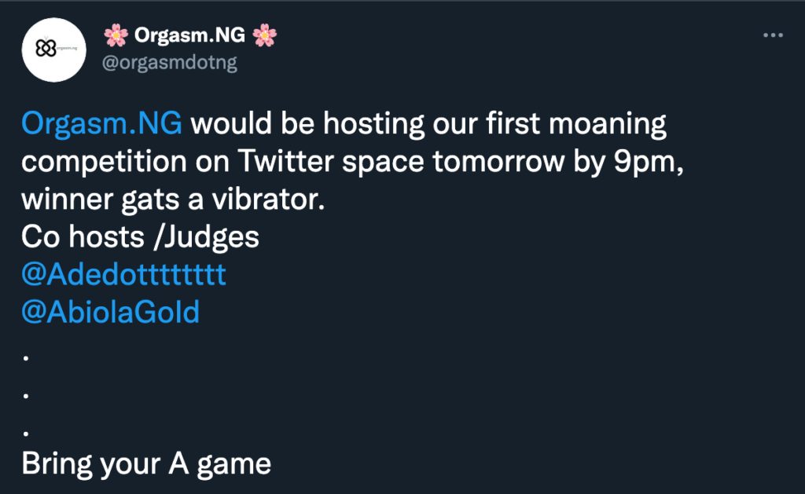
Task: Visit the @AbiolaGold mention
Action: (x=111, y=313)
